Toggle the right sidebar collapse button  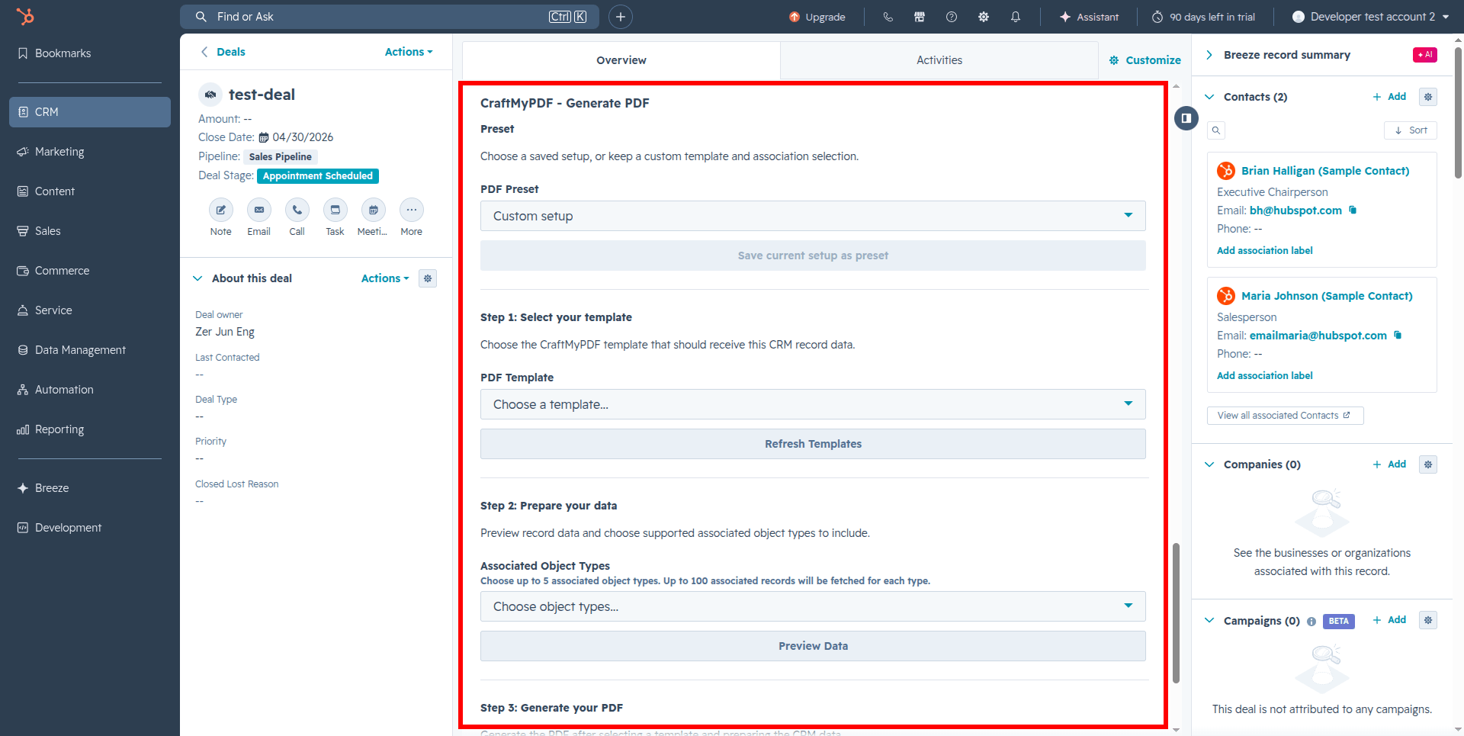(x=1186, y=118)
